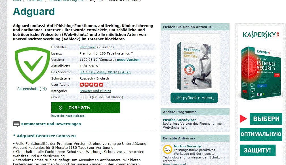Screen dimensions: 286x165
Task: Click the Kaspersky Internet Security box image
Action: tap(261, 73)
